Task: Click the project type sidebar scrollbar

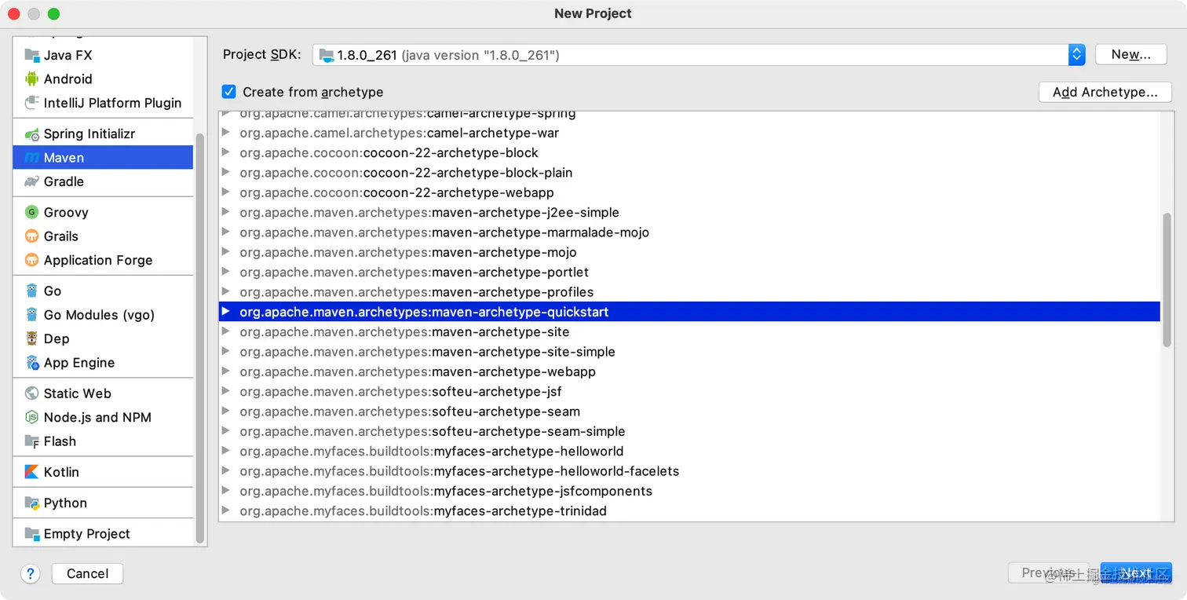Action: (199, 338)
